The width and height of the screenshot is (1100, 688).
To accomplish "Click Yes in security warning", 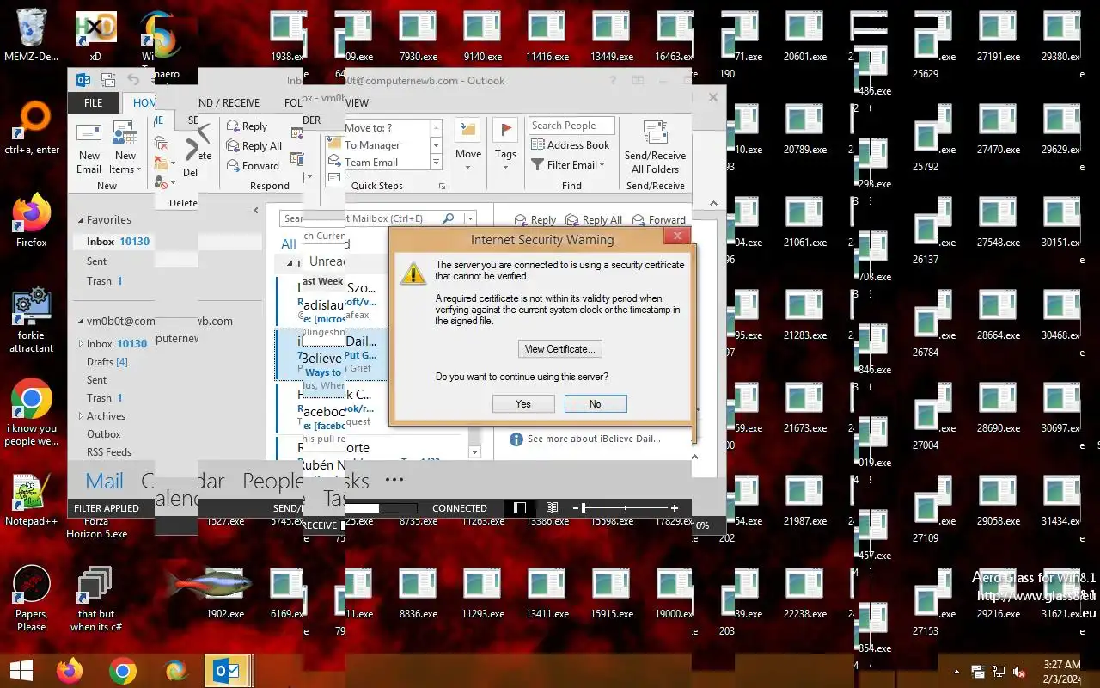I will click(523, 404).
